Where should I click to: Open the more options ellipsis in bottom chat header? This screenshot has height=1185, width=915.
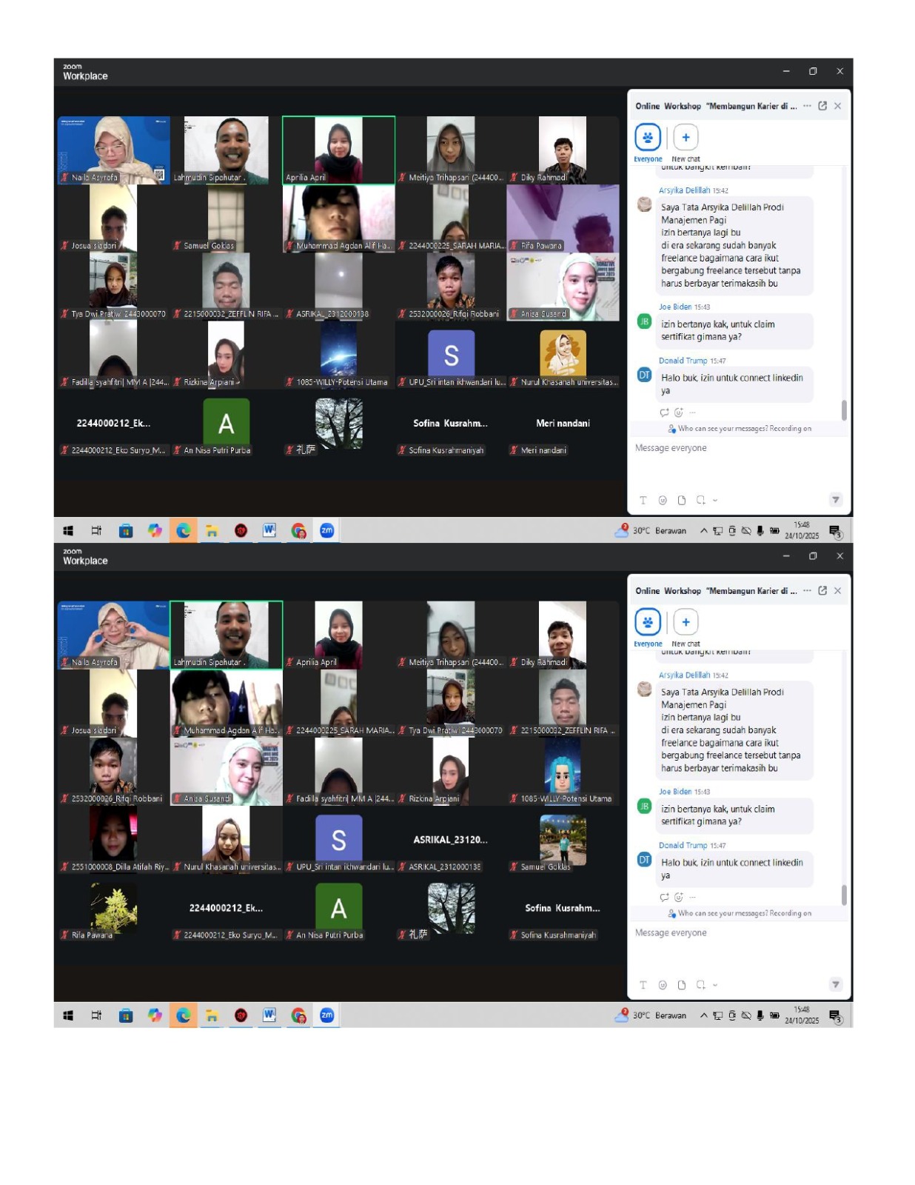tap(807, 590)
